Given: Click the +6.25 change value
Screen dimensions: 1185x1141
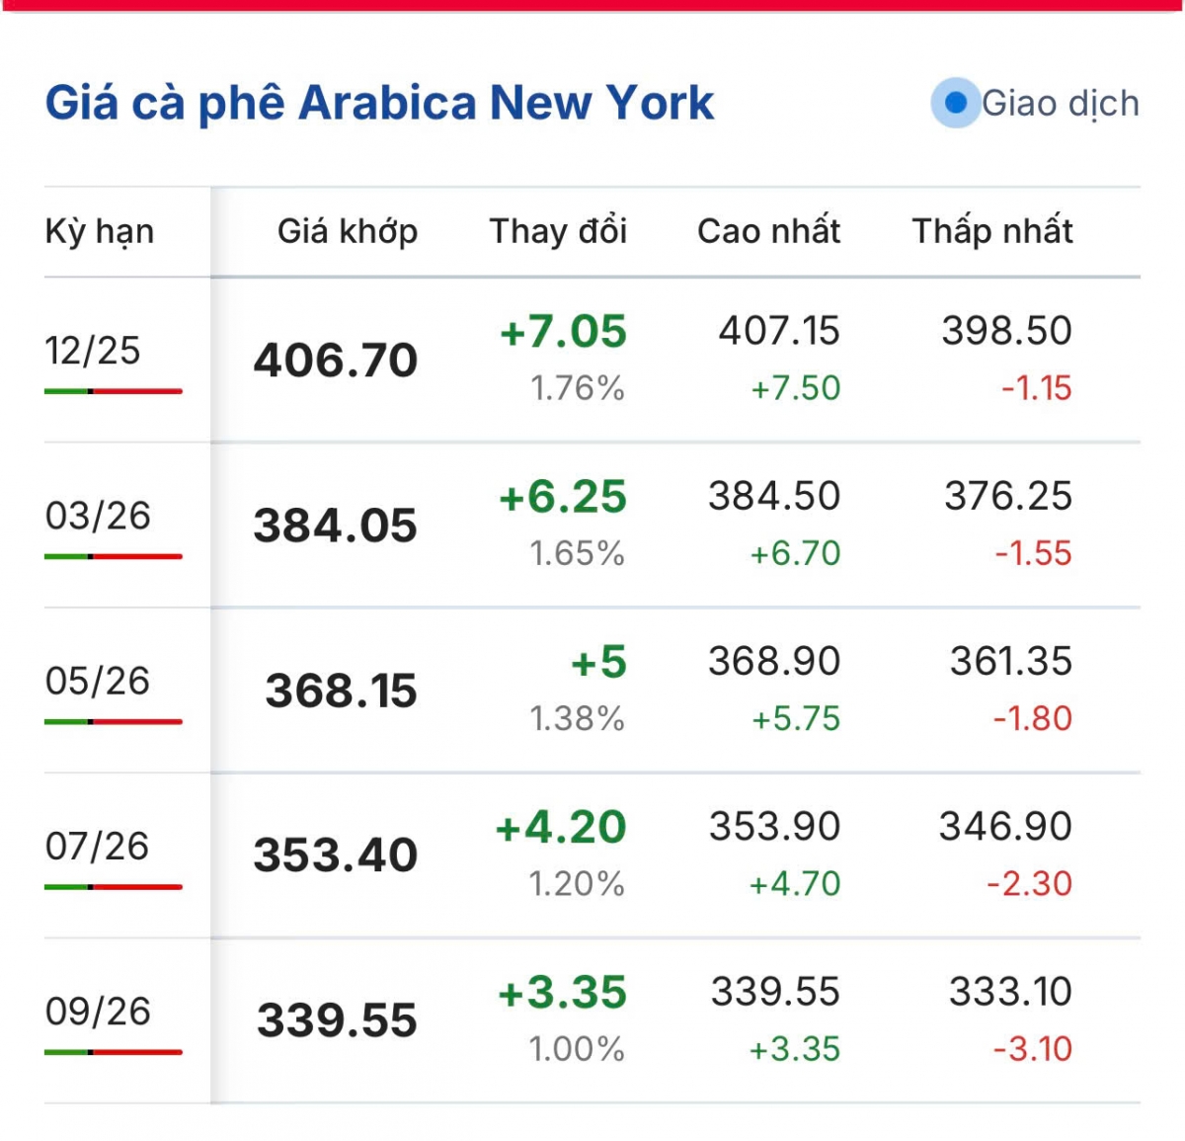Looking at the screenshot, I should (x=563, y=497).
